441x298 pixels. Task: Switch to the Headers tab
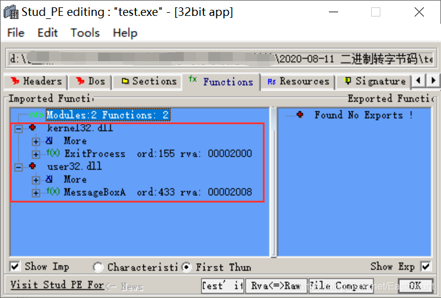point(36,81)
